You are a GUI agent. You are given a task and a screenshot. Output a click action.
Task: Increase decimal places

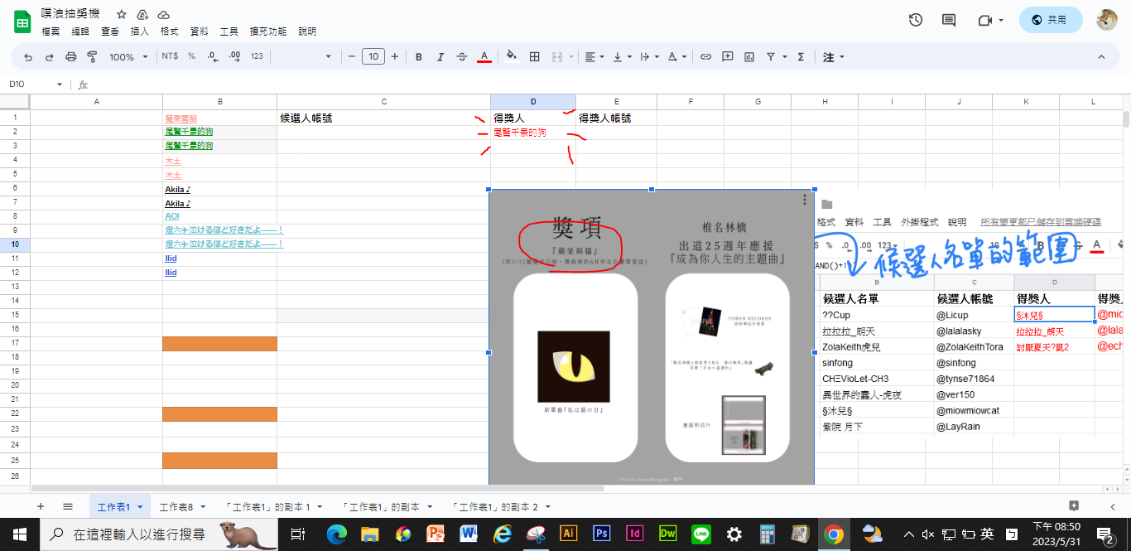point(234,57)
